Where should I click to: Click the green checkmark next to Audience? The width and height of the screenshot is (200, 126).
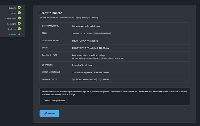(19, 29)
